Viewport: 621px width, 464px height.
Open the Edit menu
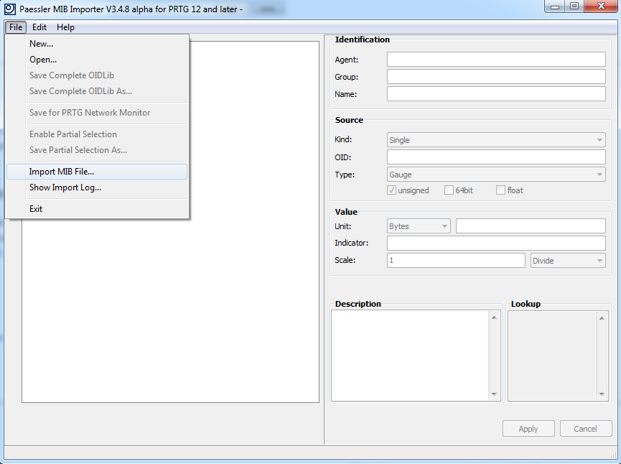[39, 27]
